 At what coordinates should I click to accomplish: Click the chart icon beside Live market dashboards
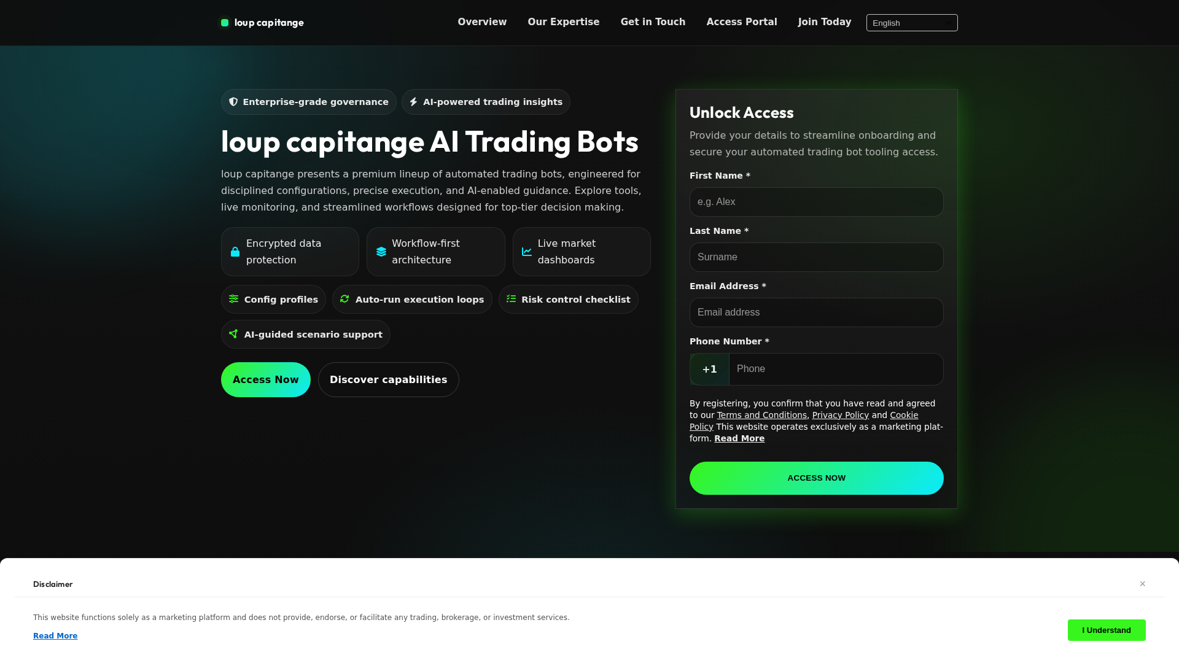pyautogui.click(x=527, y=252)
